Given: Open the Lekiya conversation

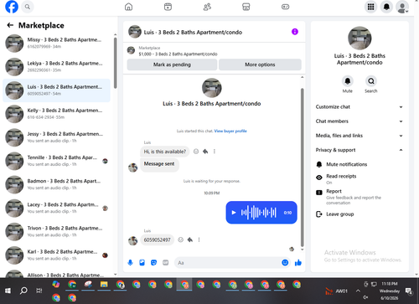Looking at the screenshot, I should tap(57, 67).
